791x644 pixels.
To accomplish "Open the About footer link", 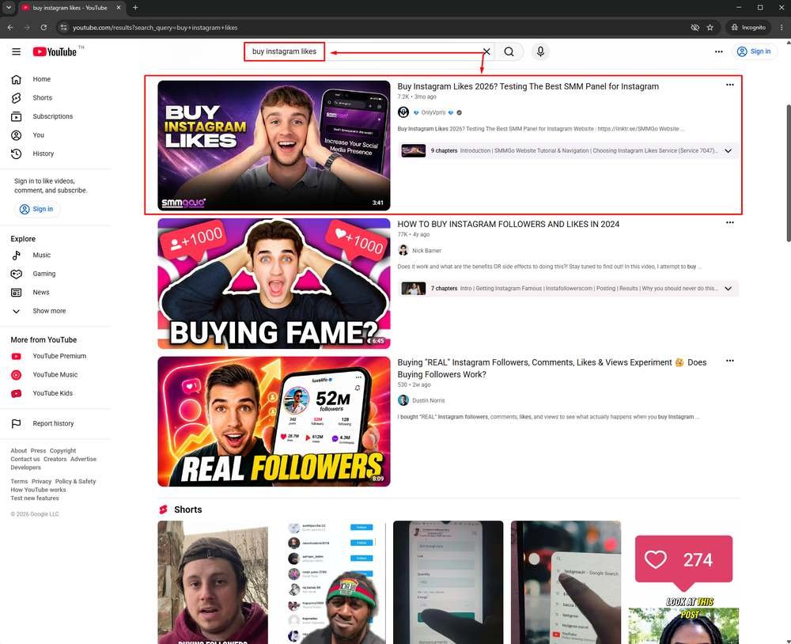I will [x=19, y=451].
